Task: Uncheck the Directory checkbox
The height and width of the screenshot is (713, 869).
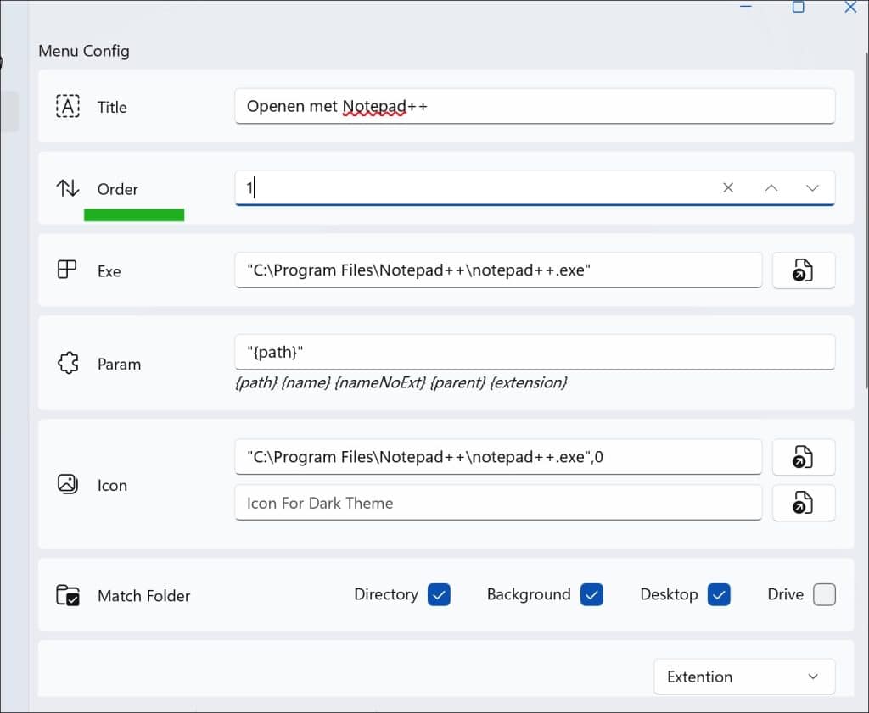Action: tap(439, 595)
